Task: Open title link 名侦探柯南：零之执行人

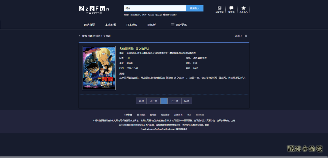Action: (134, 49)
